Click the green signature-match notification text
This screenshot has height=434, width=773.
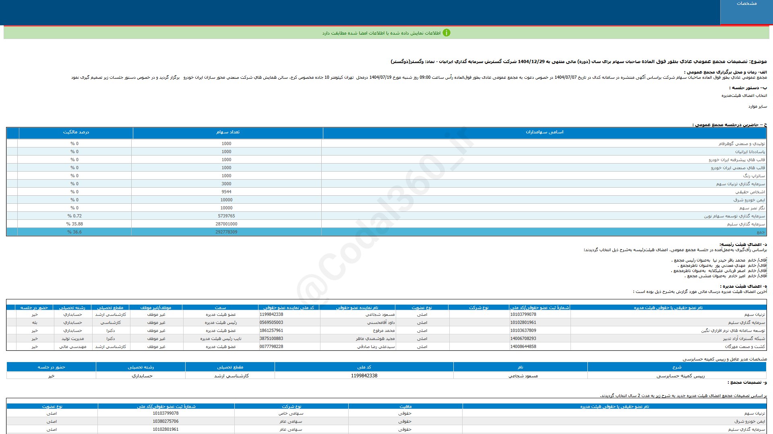click(381, 33)
